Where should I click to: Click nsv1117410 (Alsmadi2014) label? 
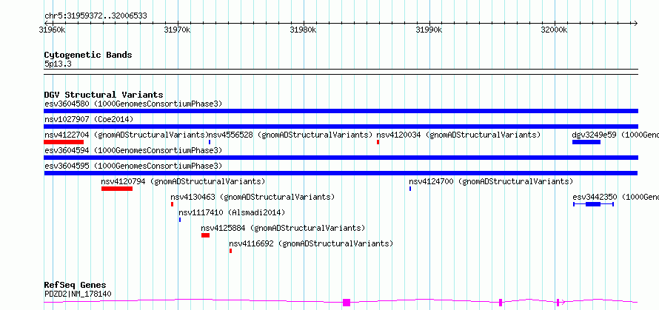(x=232, y=212)
